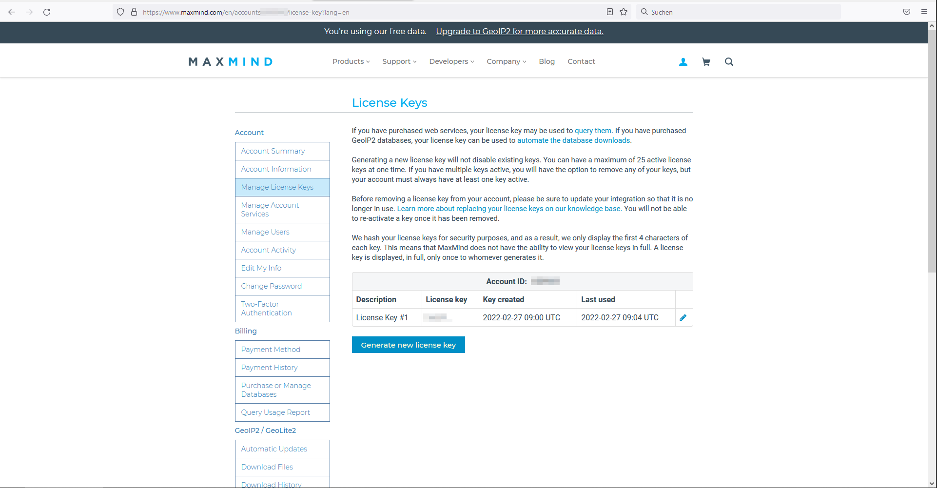Open Payment Method under Billing
The width and height of the screenshot is (937, 488).
pyautogui.click(x=282, y=350)
